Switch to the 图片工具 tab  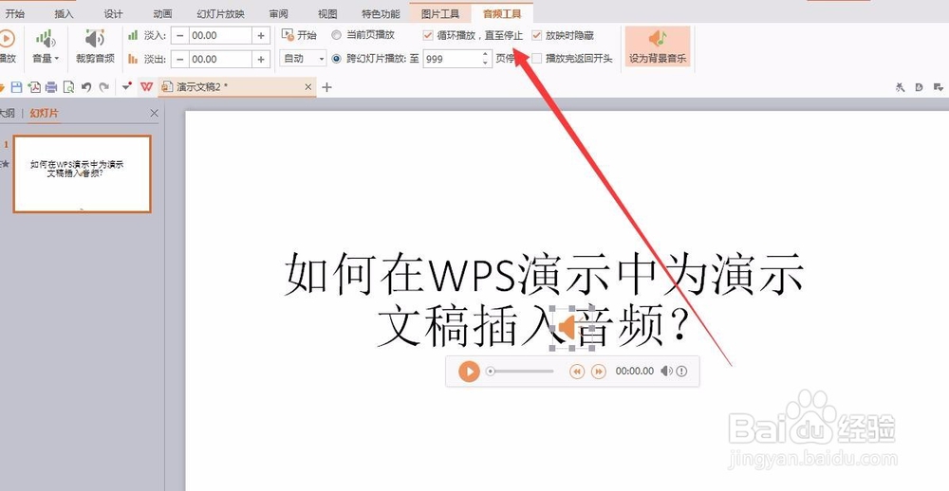440,14
